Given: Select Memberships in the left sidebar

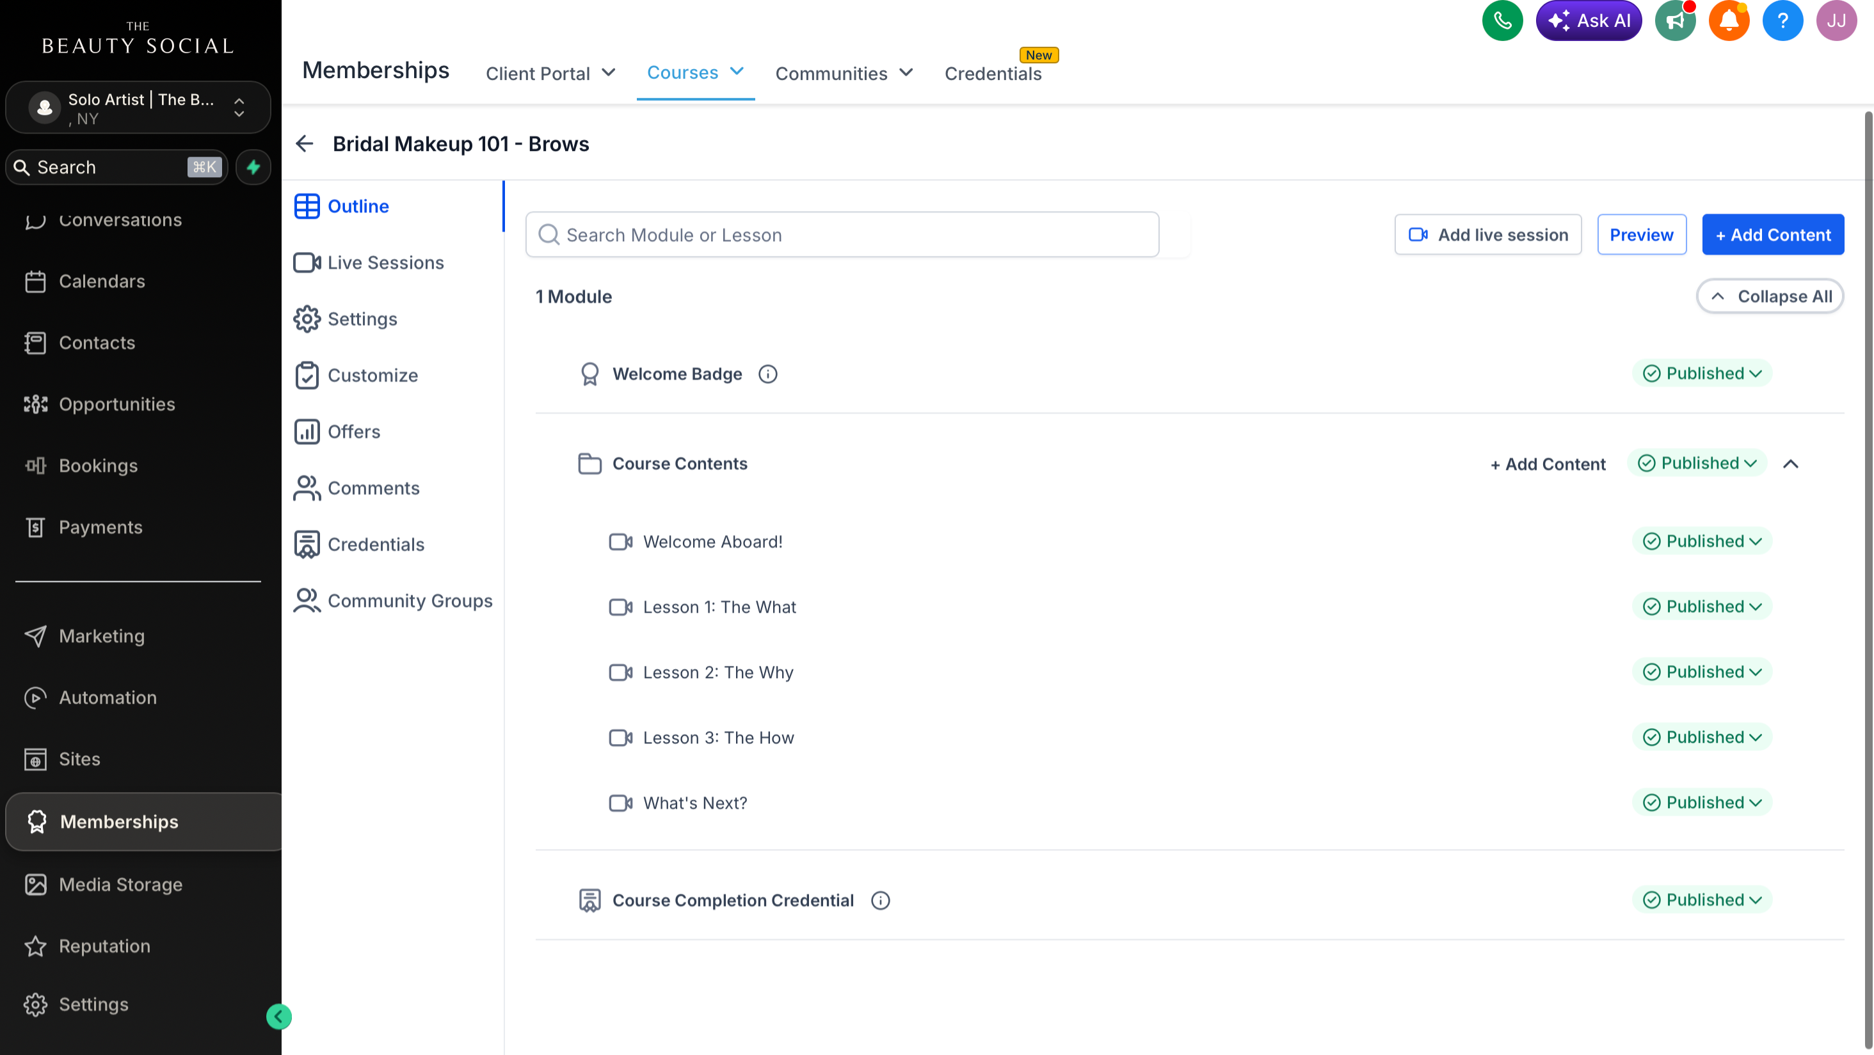Looking at the screenshot, I should pyautogui.click(x=143, y=821).
